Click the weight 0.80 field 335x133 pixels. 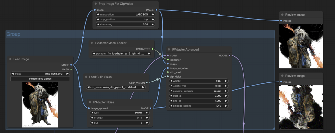pos(199,81)
